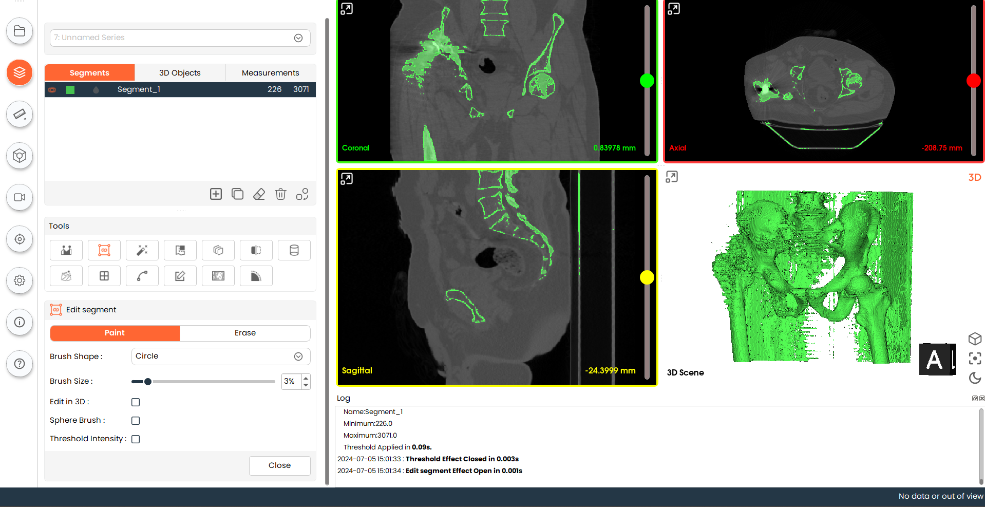Enable the Edit in 3D checkbox

(136, 402)
